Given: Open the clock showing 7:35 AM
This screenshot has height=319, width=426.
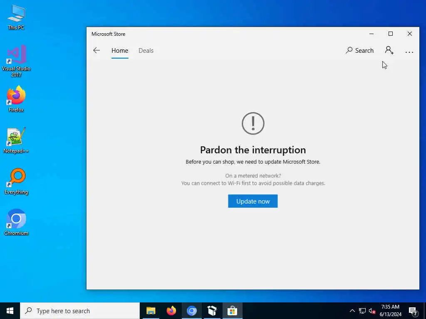Looking at the screenshot, I should pyautogui.click(x=390, y=311).
